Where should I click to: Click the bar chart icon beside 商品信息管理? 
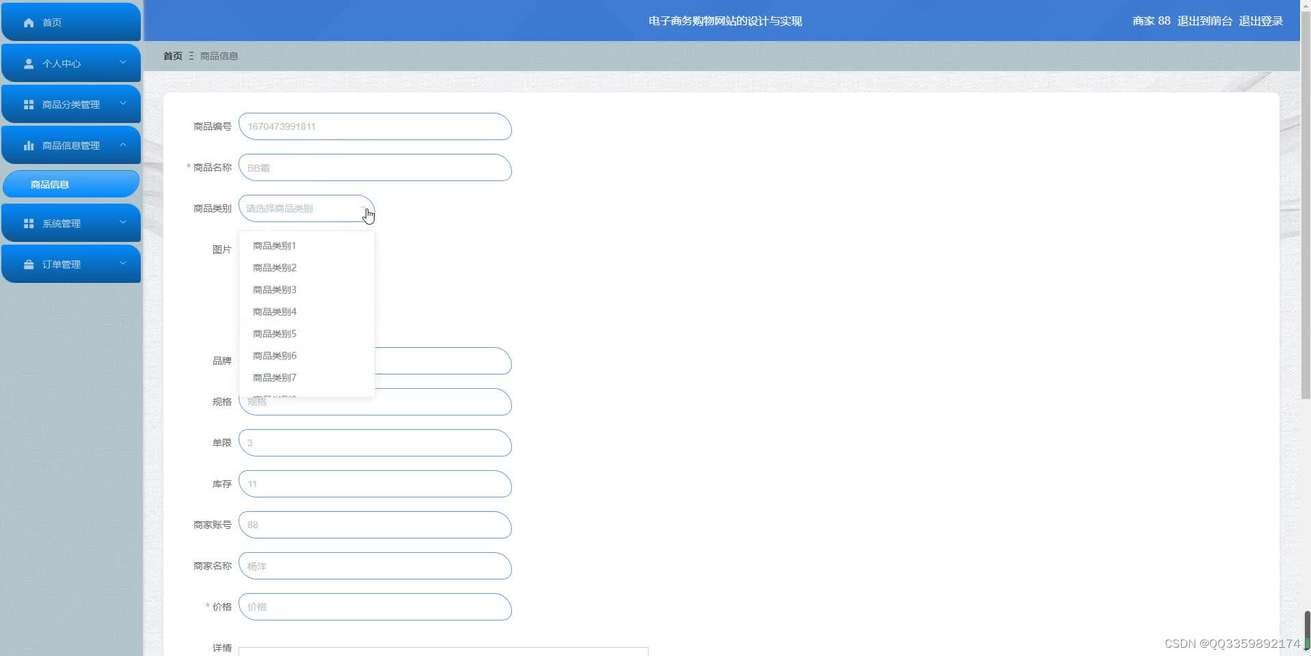29,146
